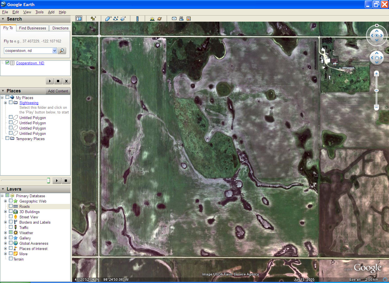Expand the Weather layer node

5,233
